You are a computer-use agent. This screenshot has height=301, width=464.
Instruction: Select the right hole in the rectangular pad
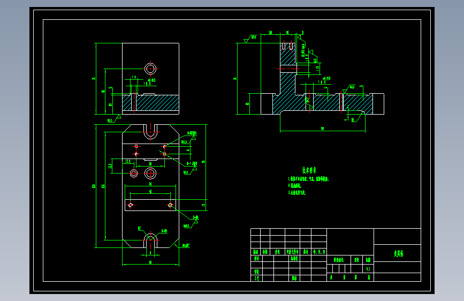(x=170, y=205)
